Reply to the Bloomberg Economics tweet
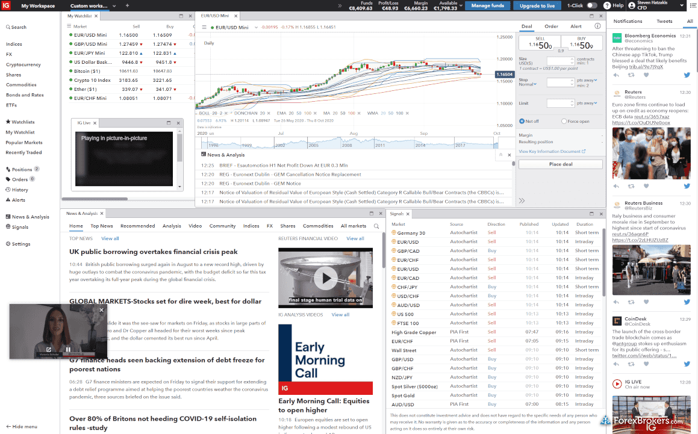Viewport: 698px width, 434px height. click(616, 75)
